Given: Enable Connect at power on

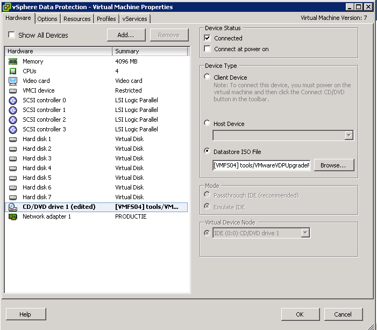Looking at the screenshot, I should click(x=207, y=49).
